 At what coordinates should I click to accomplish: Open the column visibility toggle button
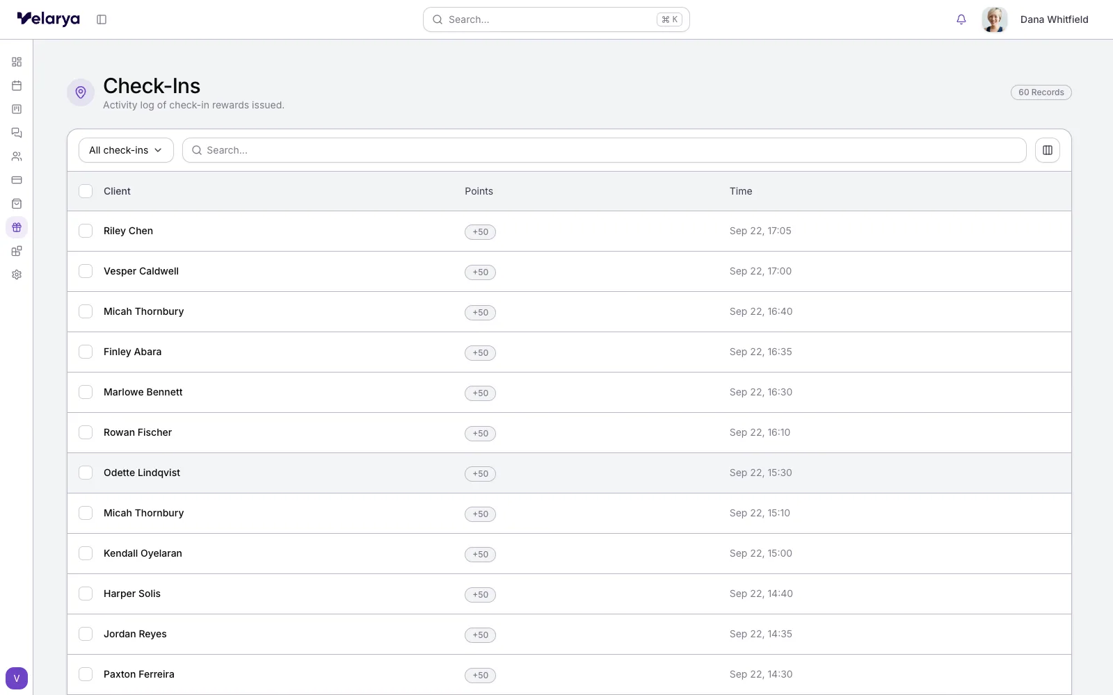(x=1048, y=150)
